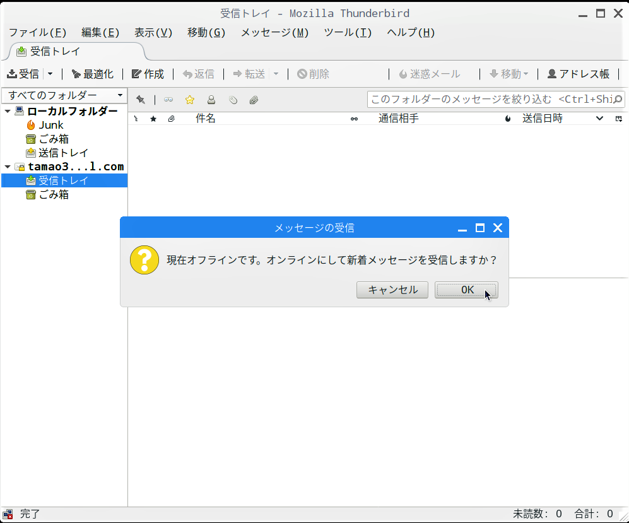Open the dropdown arrow next to 転送

click(276, 74)
